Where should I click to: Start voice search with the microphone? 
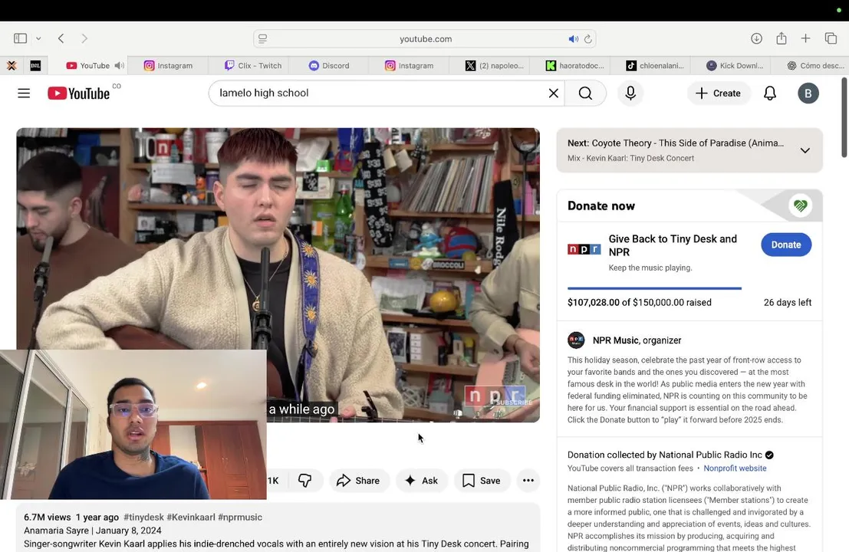(630, 93)
